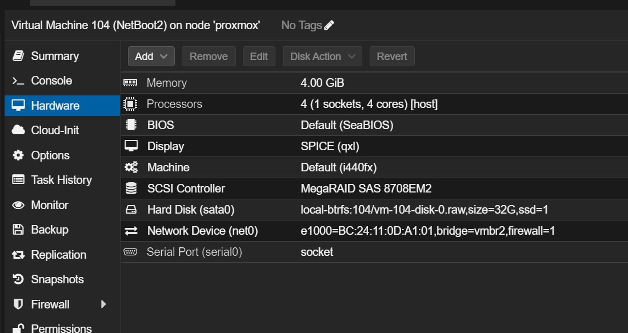Select the Network Device (net0) row
Image resolution: width=628 pixels, height=333 pixels.
[x=374, y=231]
